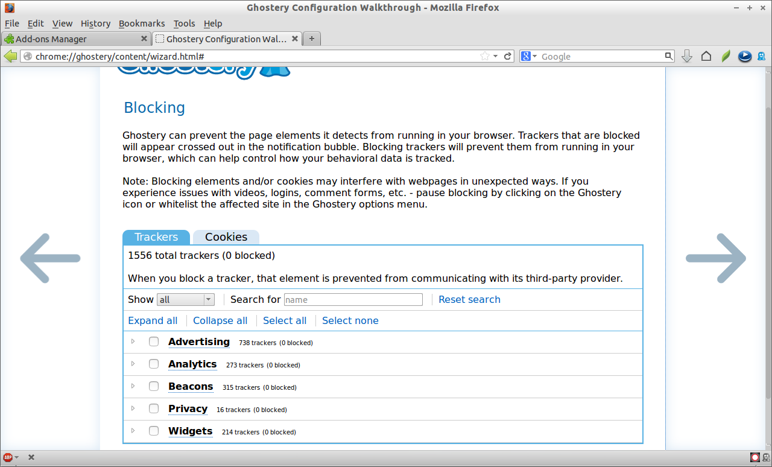Click the Collapse all link
772x467 pixels.
pos(220,320)
